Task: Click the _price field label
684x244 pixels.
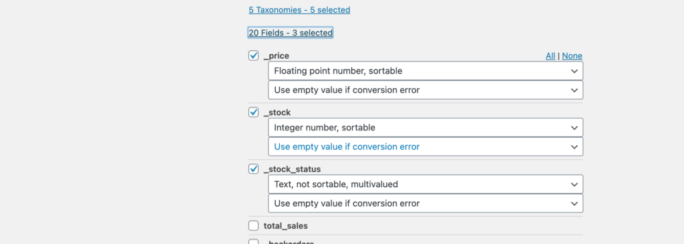Action: (277, 56)
